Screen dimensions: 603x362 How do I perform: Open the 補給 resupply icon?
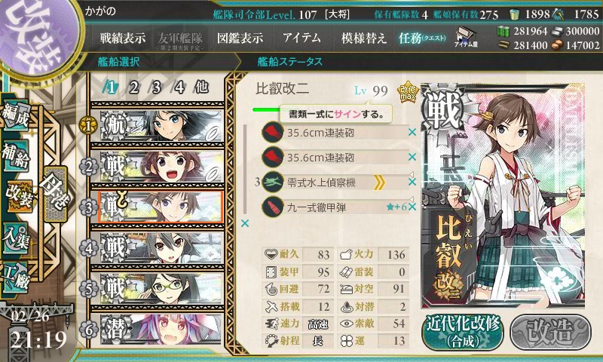point(15,156)
